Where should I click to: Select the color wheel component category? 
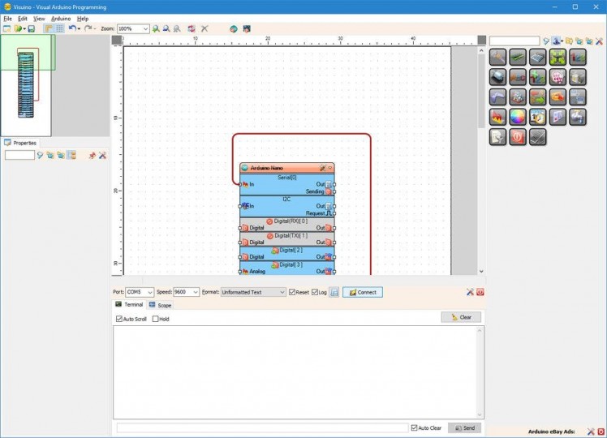coord(518,117)
